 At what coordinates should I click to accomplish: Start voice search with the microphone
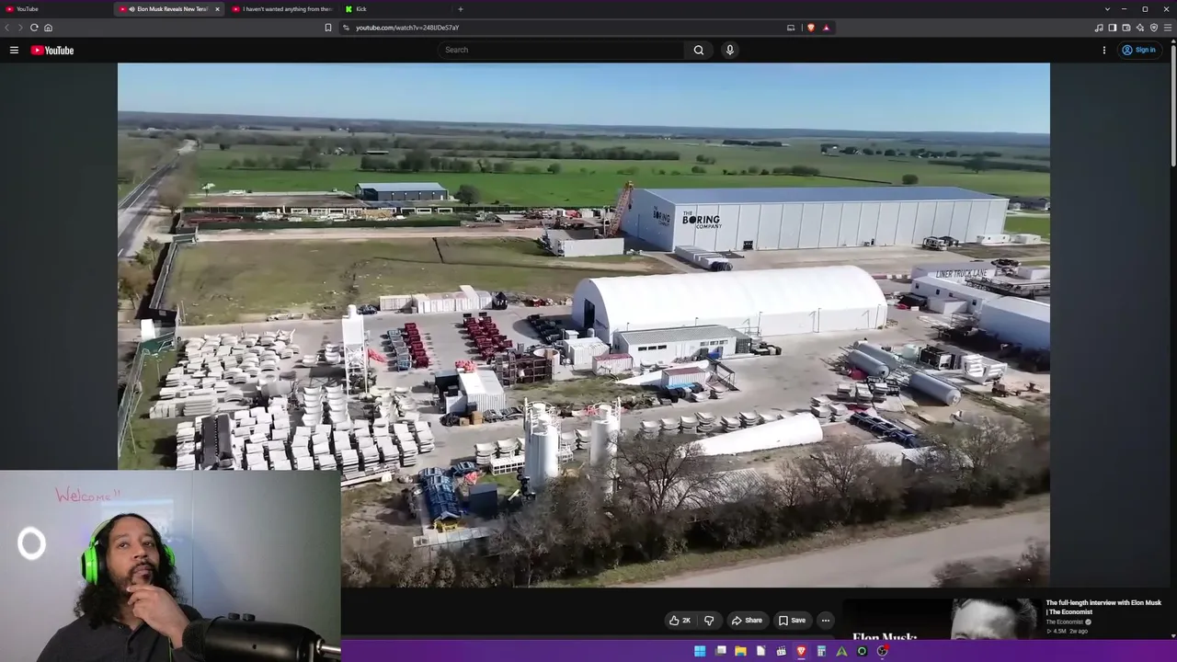click(x=730, y=50)
